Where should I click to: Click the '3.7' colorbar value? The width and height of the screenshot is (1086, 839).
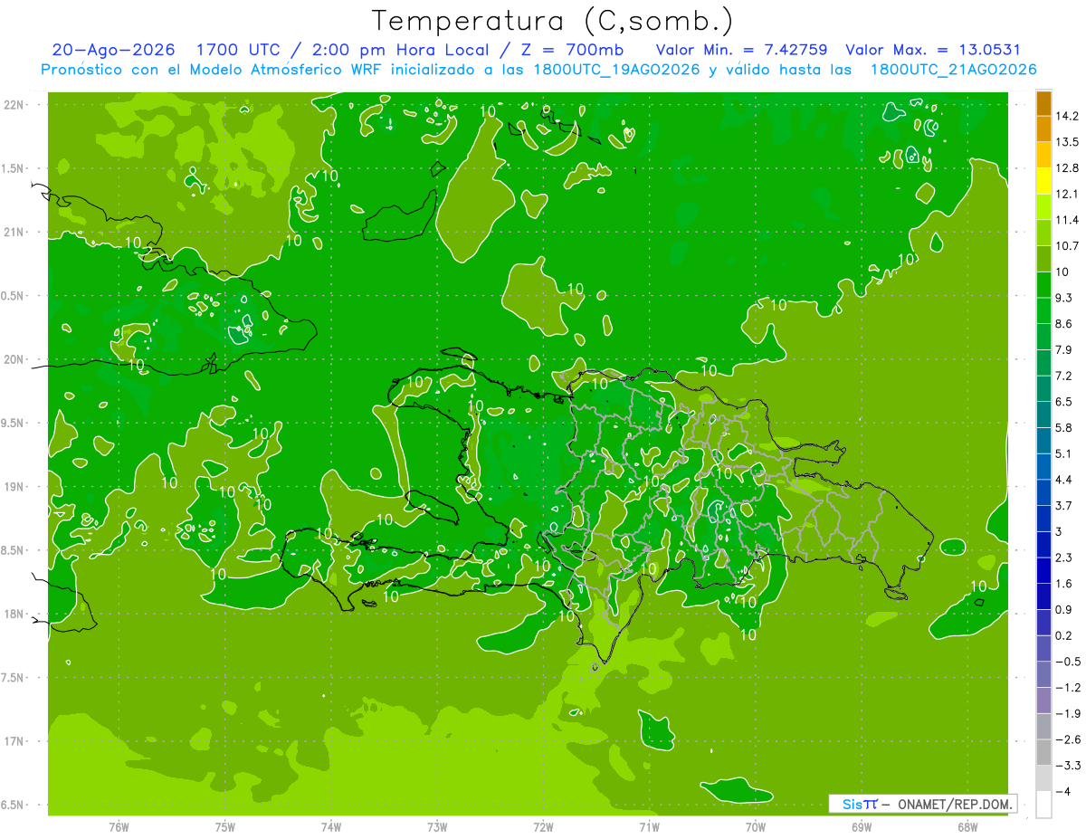[x=1063, y=505]
